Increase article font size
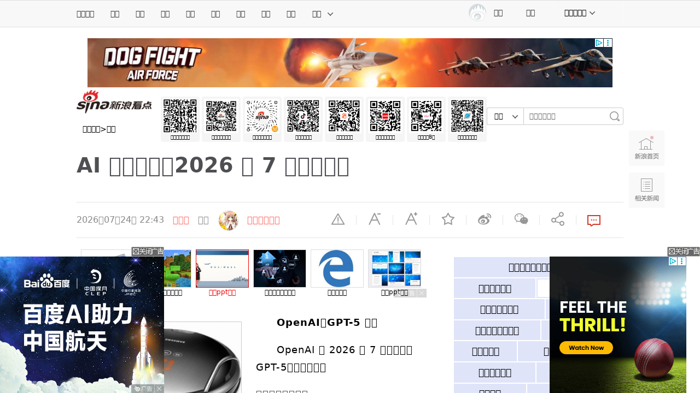 point(411,219)
